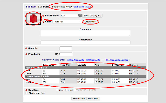
Task: Open My Price Guide link
Action: coord(93,60)
